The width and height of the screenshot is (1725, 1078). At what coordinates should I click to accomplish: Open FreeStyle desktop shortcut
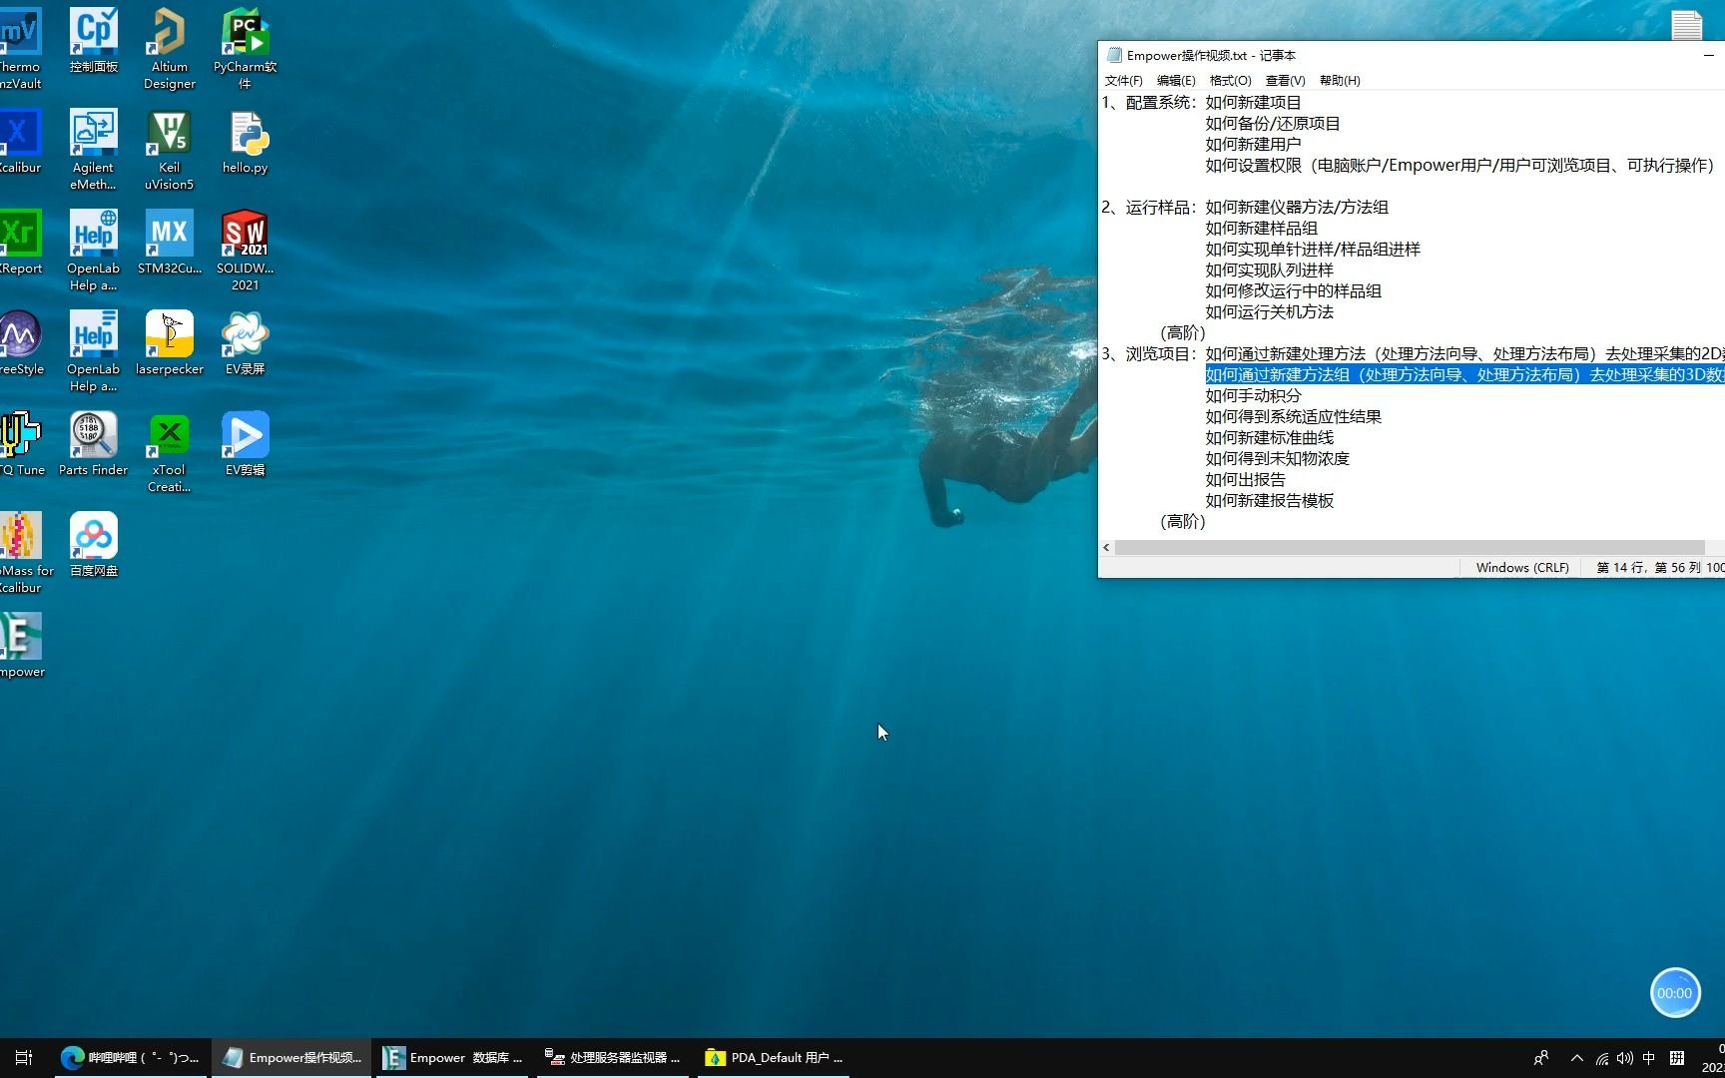click(20, 342)
